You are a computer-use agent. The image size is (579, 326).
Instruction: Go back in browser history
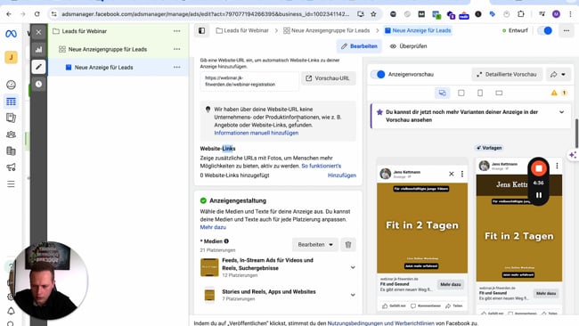9,14
